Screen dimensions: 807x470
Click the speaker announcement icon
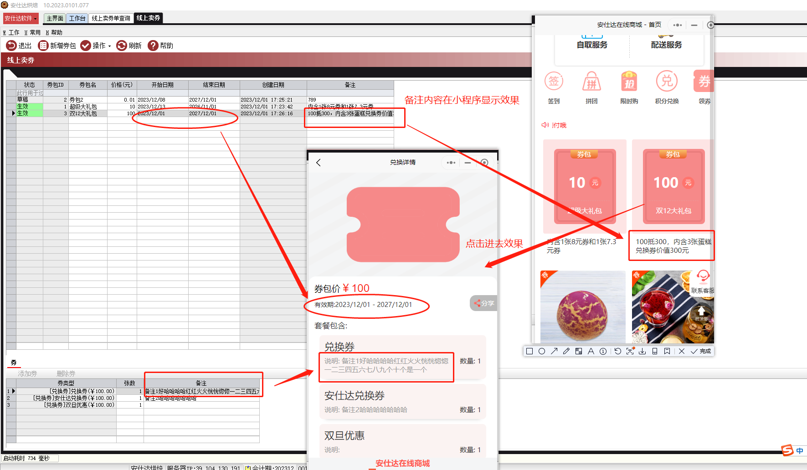[545, 125]
